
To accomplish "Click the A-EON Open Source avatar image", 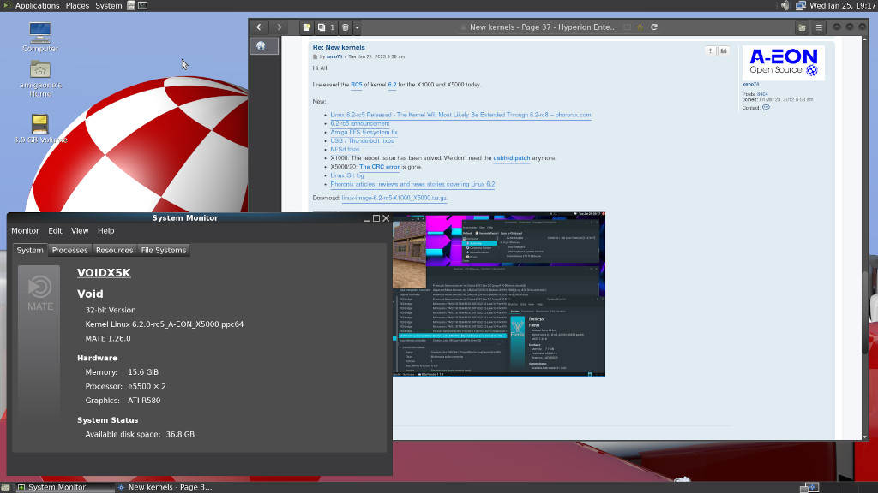I will (x=783, y=62).
